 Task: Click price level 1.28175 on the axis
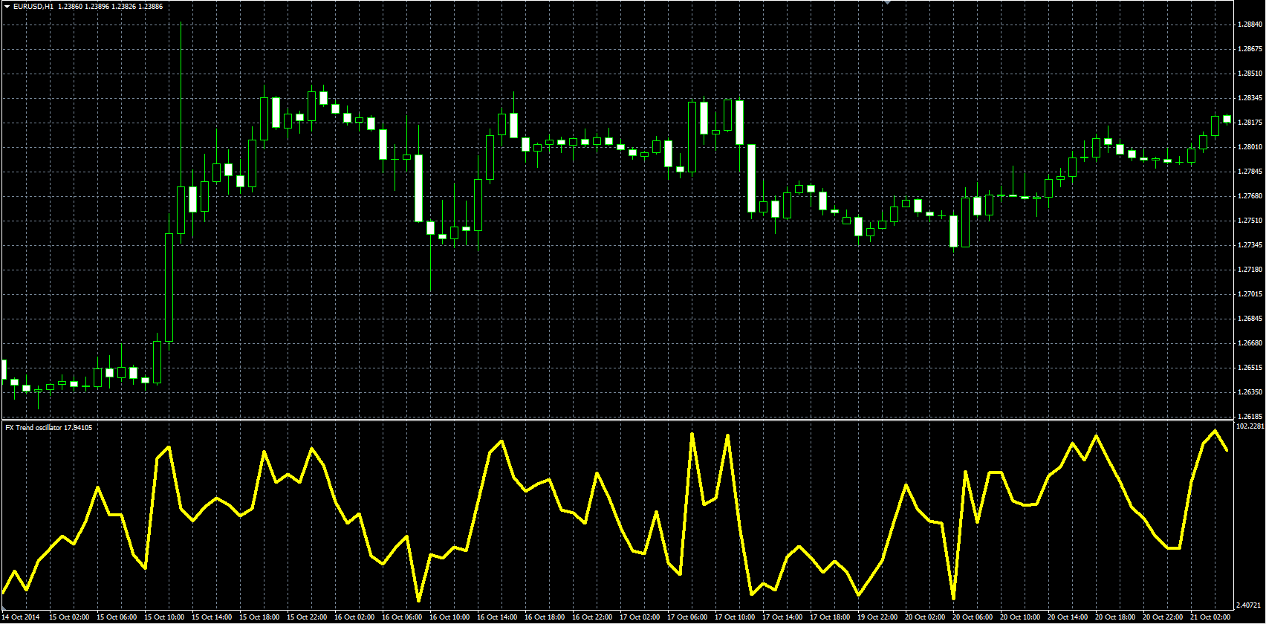(x=1250, y=123)
